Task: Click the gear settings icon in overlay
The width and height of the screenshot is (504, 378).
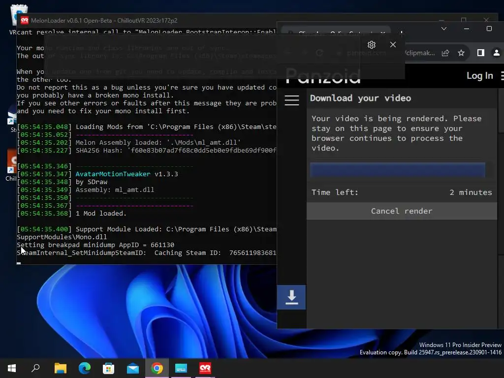Action: 372,45
